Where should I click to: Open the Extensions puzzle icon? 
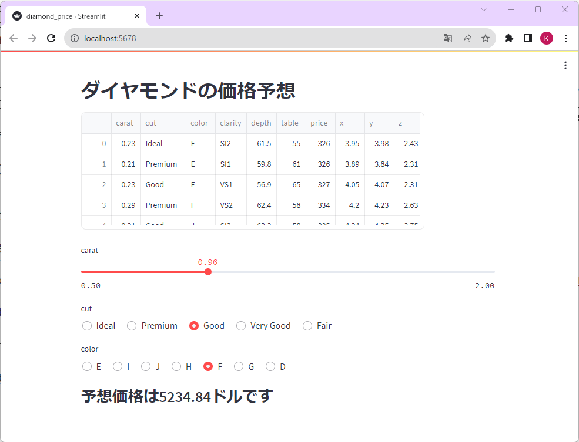coord(509,38)
